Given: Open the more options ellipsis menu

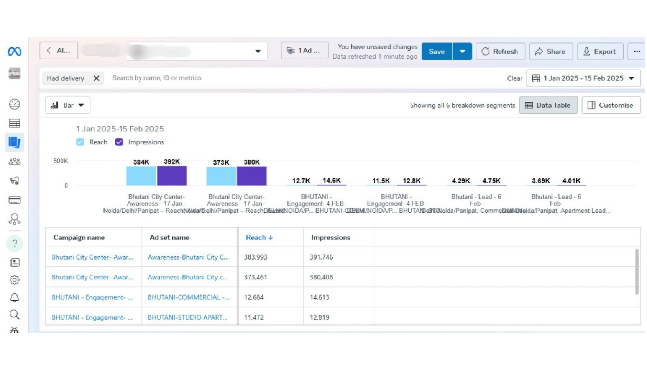Looking at the screenshot, I should click(637, 51).
